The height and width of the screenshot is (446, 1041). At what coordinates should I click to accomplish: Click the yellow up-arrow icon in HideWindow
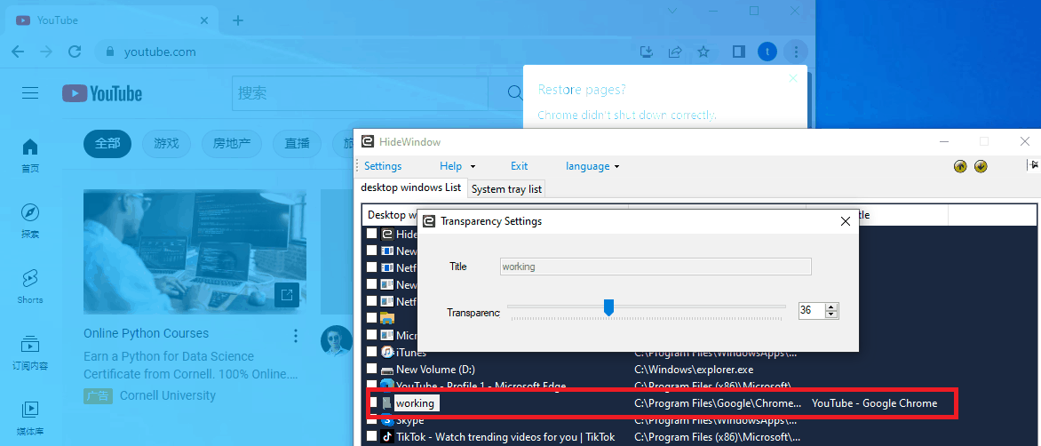[x=959, y=166]
